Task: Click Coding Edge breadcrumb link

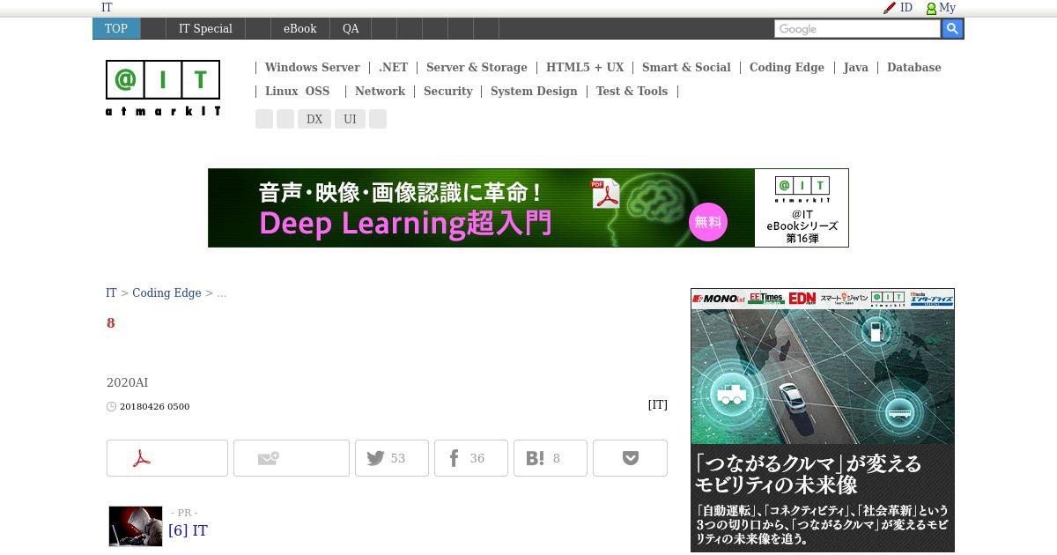Action: point(166,293)
